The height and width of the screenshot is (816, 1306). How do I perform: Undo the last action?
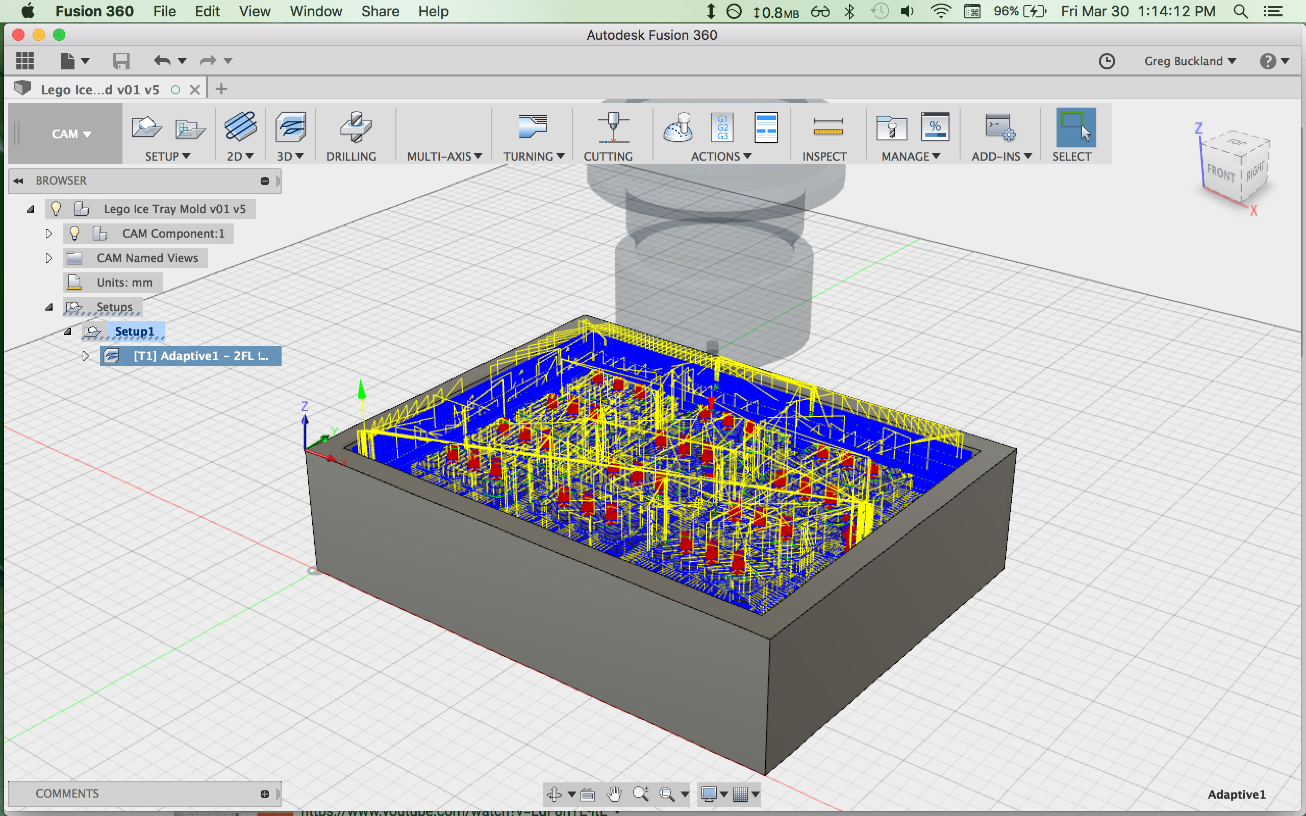(x=162, y=61)
